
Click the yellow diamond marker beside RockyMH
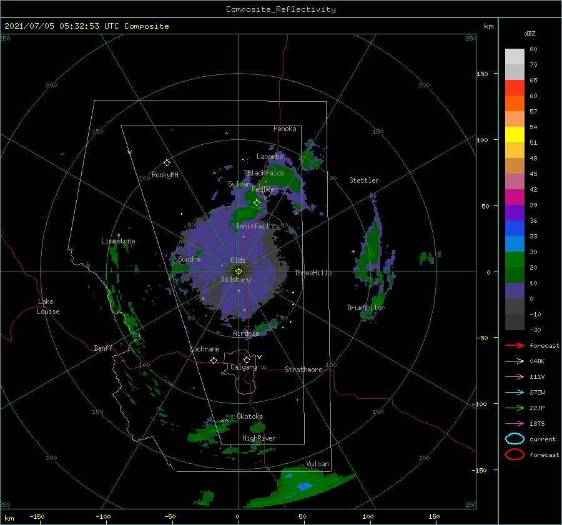tap(167, 163)
